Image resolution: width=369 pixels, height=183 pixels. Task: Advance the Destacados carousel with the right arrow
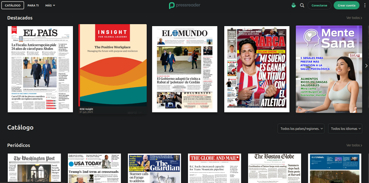[366, 66]
